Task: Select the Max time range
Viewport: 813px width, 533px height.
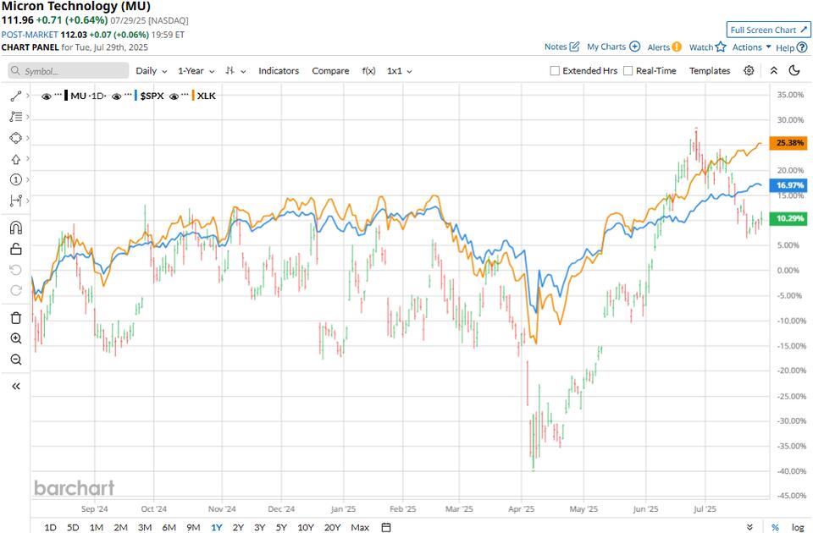Action: 360,527
